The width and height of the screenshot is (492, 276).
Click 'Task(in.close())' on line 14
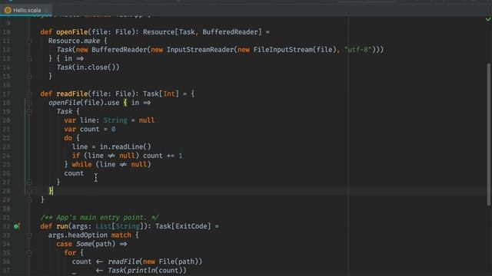(x=88, y=67)
